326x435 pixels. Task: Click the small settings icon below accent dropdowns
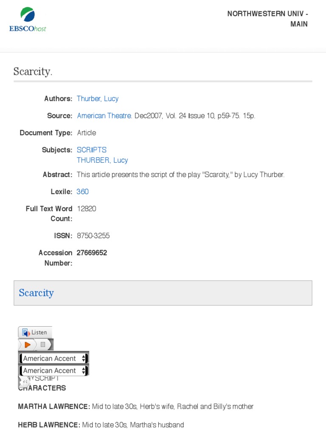25,382
